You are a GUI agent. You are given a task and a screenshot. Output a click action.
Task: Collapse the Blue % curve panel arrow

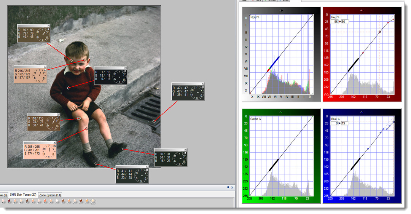tap(361, 112)
